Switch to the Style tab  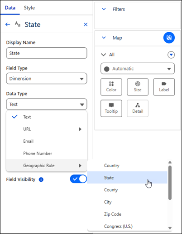(29, 8)
